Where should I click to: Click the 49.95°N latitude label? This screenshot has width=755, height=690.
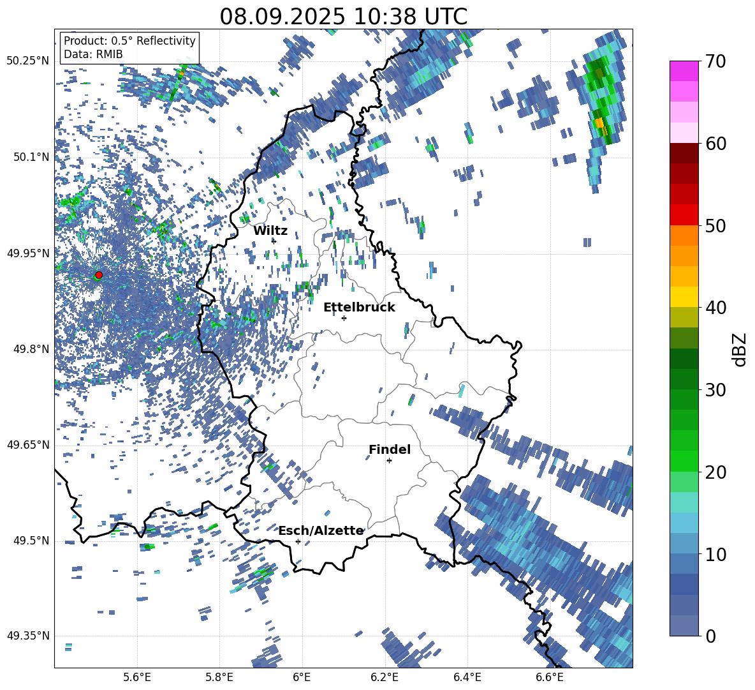pos(28,253)
